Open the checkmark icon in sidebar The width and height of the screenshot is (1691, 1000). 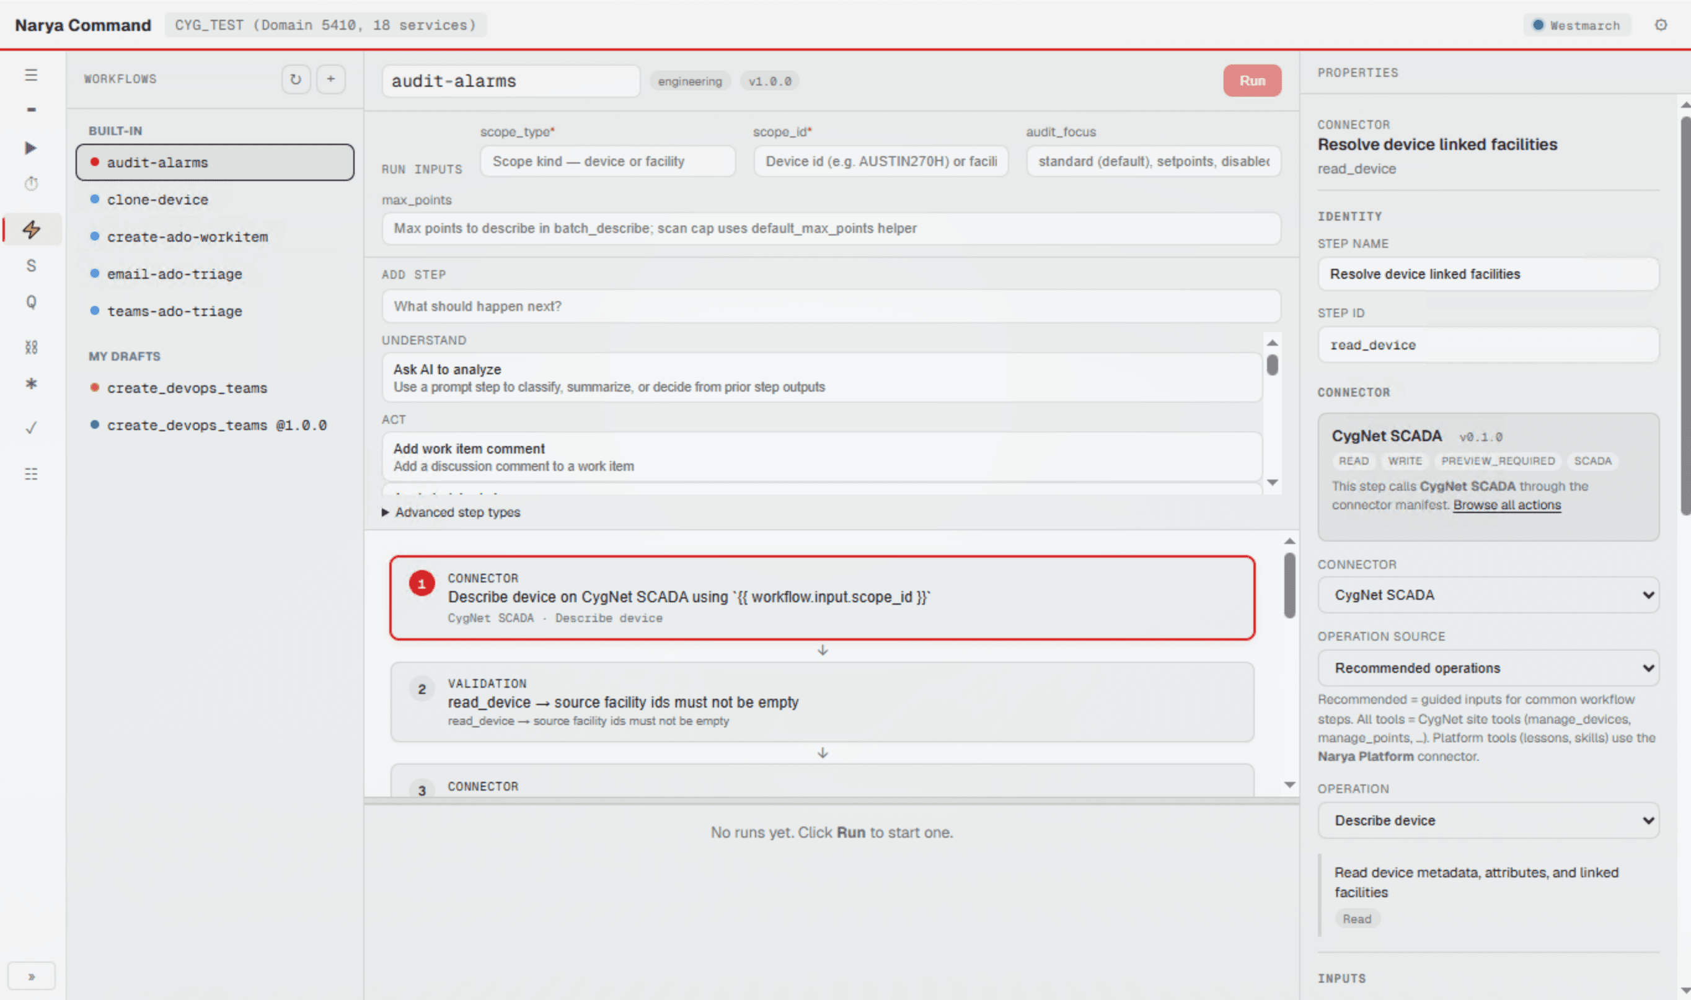point(31,428)
